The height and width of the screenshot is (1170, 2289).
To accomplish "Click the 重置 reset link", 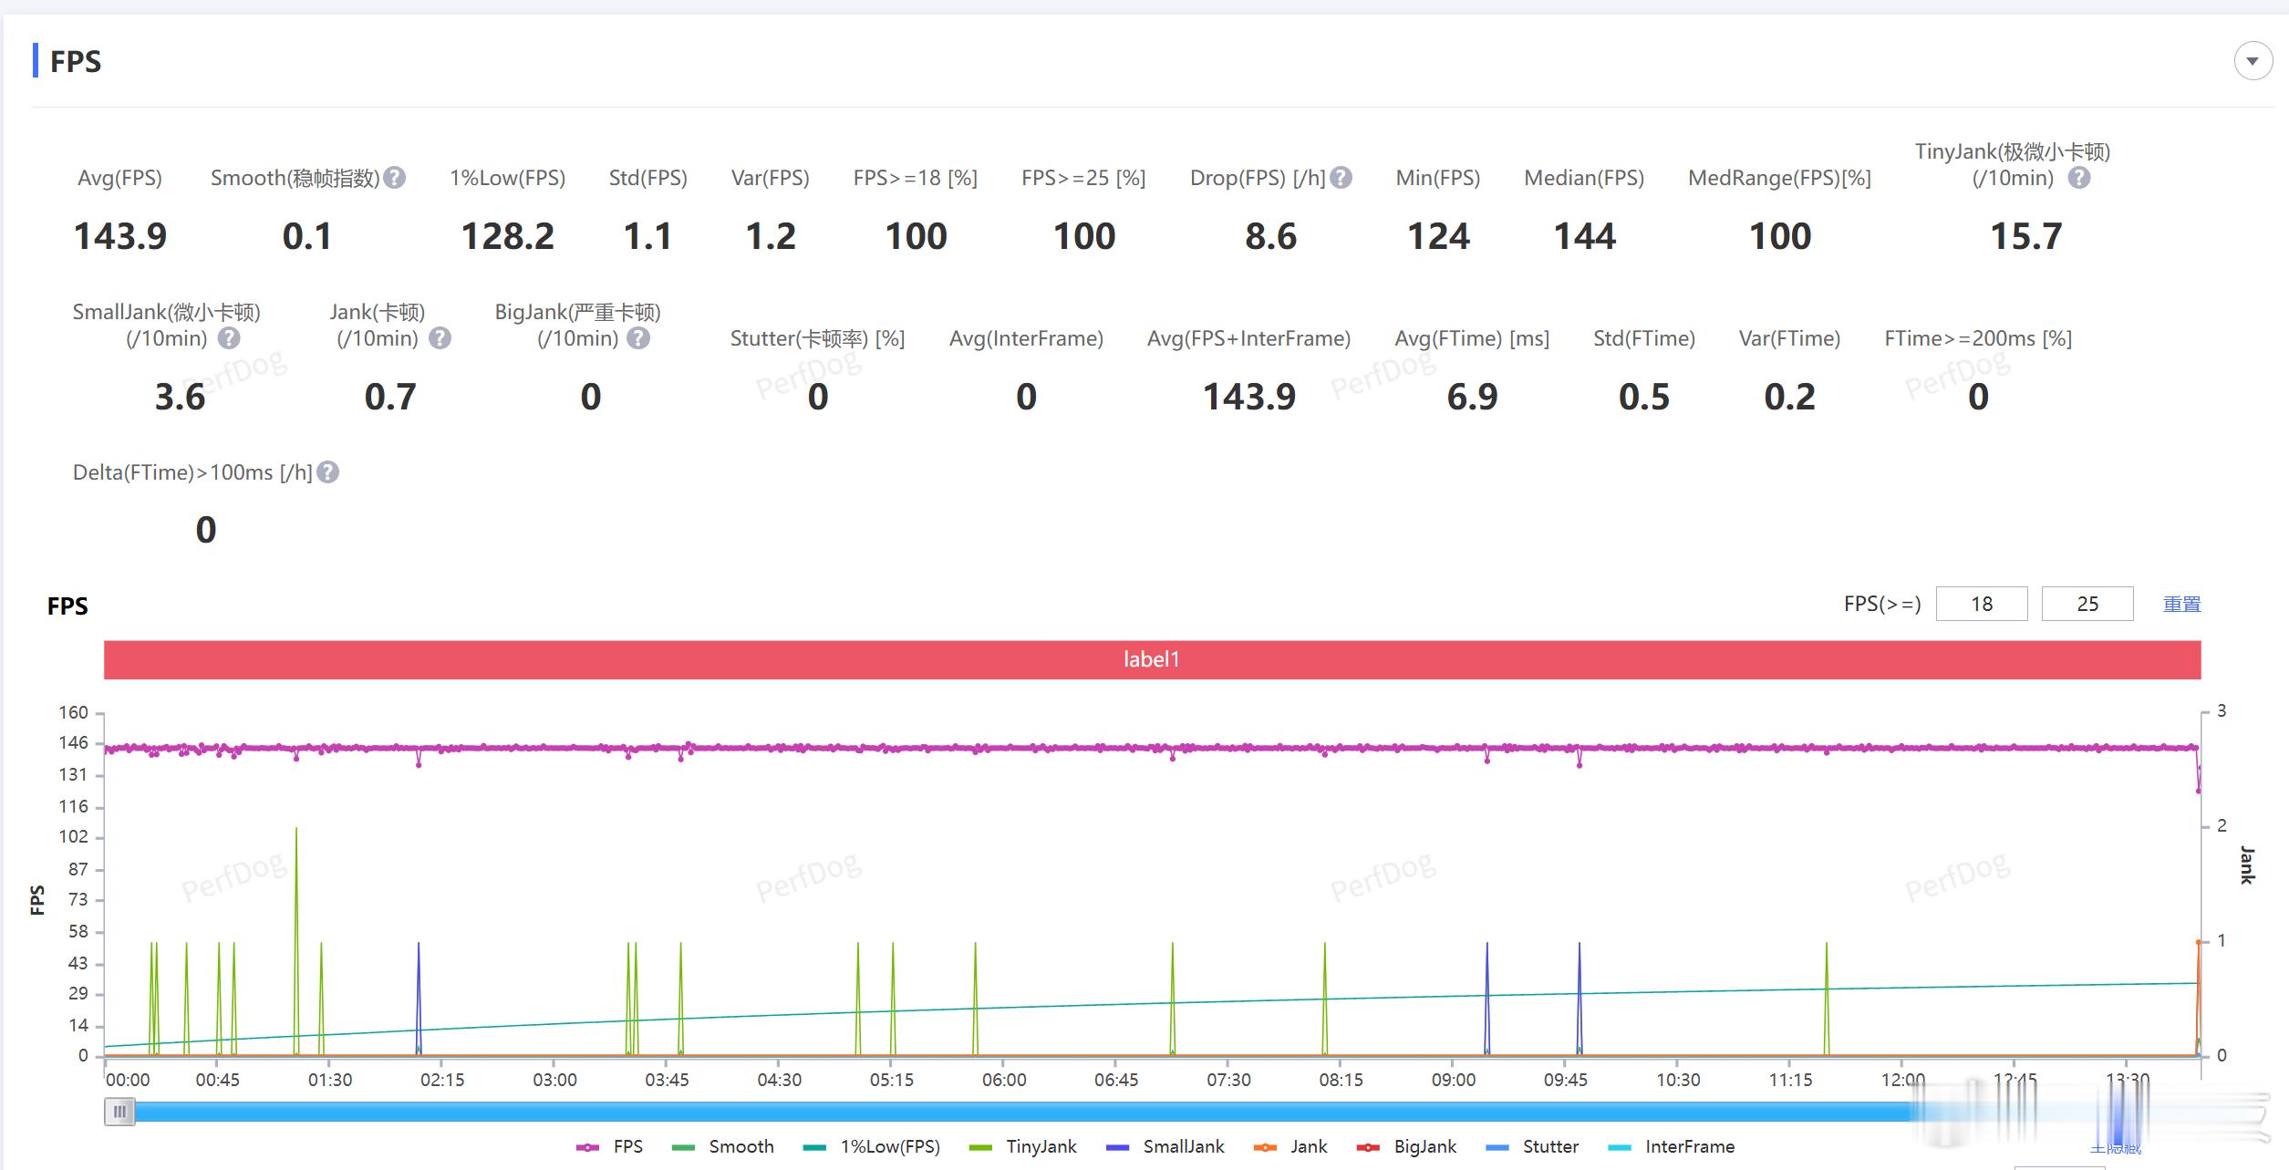I will (x=2181, y=604).
